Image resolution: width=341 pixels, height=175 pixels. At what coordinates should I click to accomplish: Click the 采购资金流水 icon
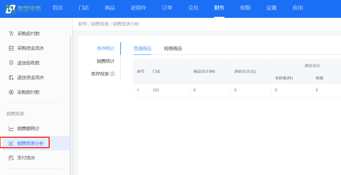coord(11,48)
